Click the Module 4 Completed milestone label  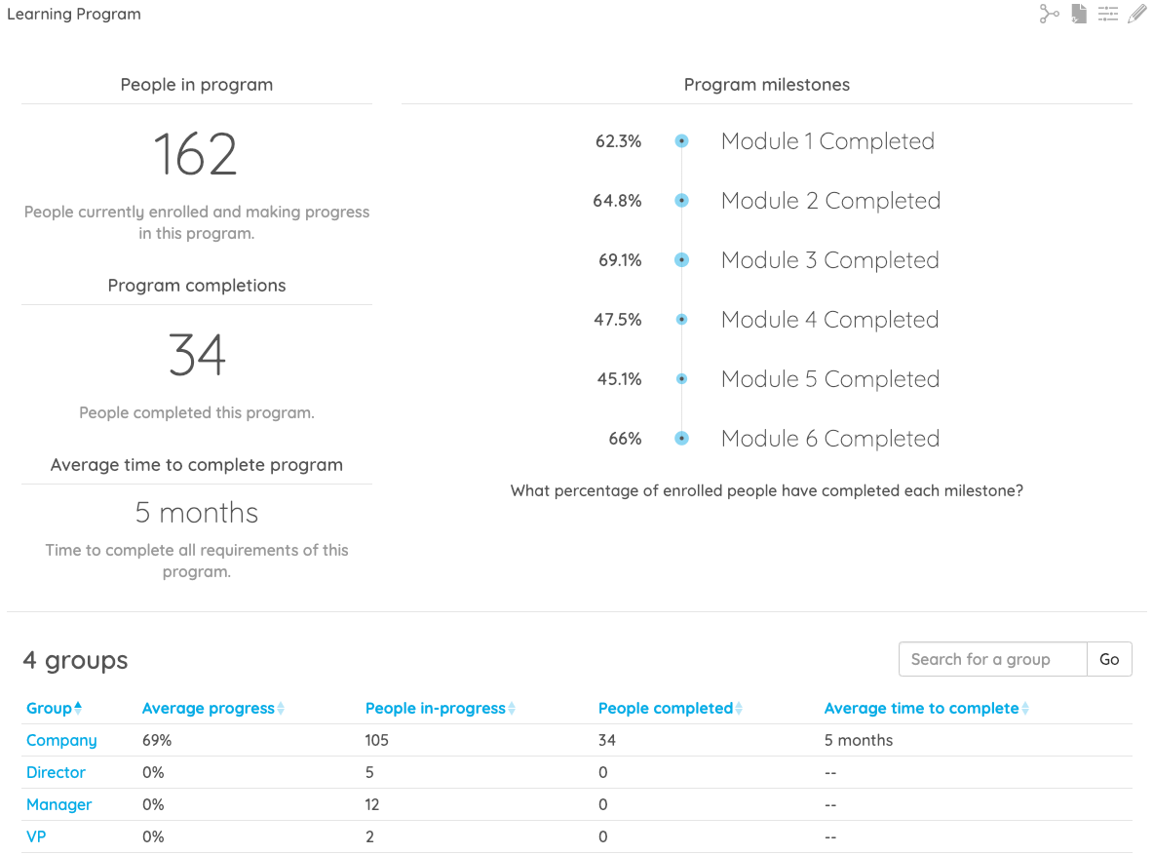click(x=829, y=320)
